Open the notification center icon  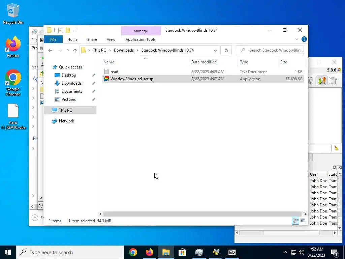click(x=334, y=253)
